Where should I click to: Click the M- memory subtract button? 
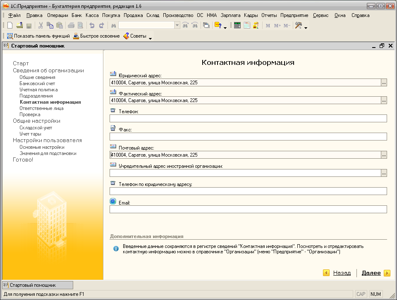point(287,26)
